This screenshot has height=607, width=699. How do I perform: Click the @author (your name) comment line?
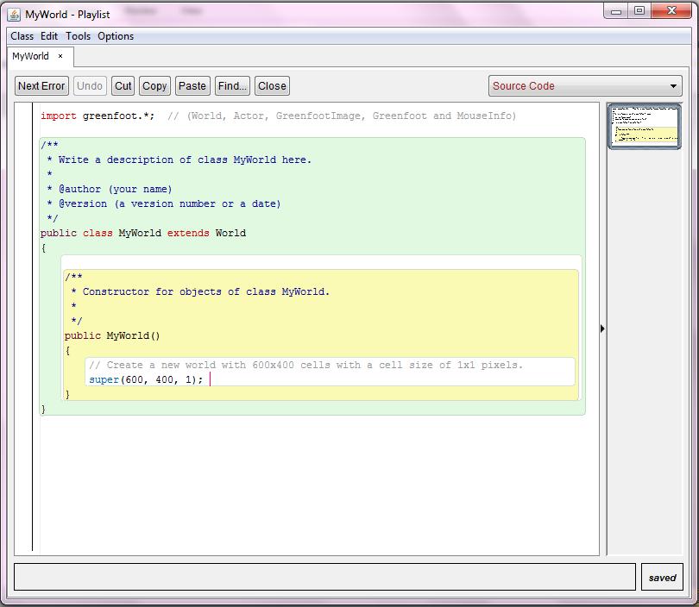pyautogui.click(x=110, y=190)
